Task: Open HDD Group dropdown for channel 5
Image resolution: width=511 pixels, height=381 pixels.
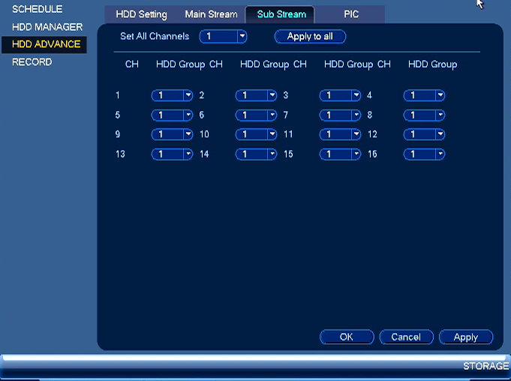Action: coord(172,115)
